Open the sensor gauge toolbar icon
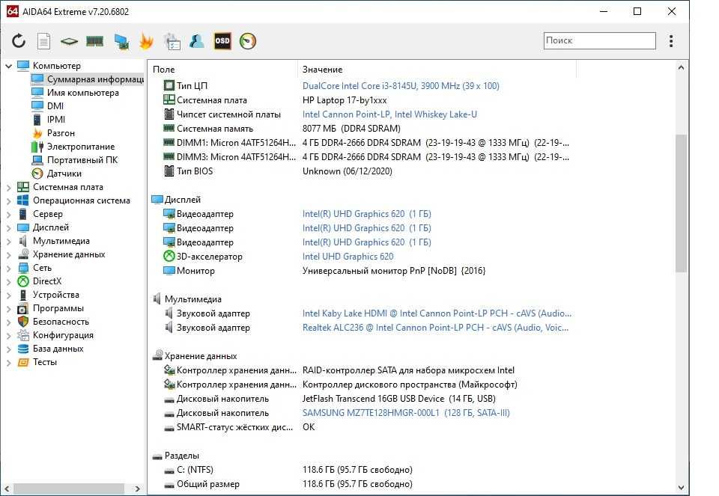 click(x=248, y=41)
